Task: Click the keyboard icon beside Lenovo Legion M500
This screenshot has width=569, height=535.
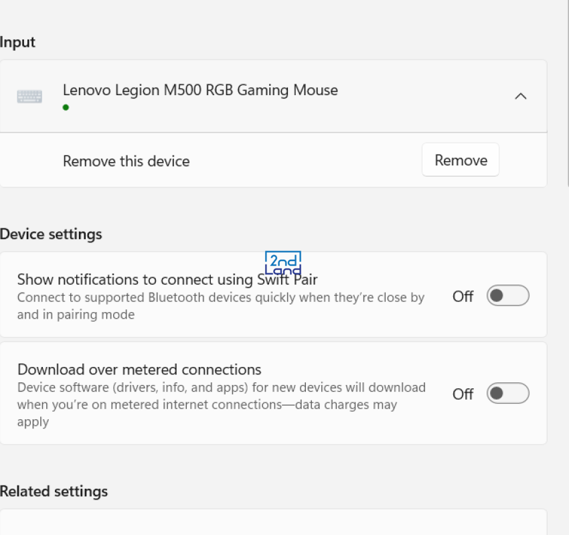Action: pos(29,96)
